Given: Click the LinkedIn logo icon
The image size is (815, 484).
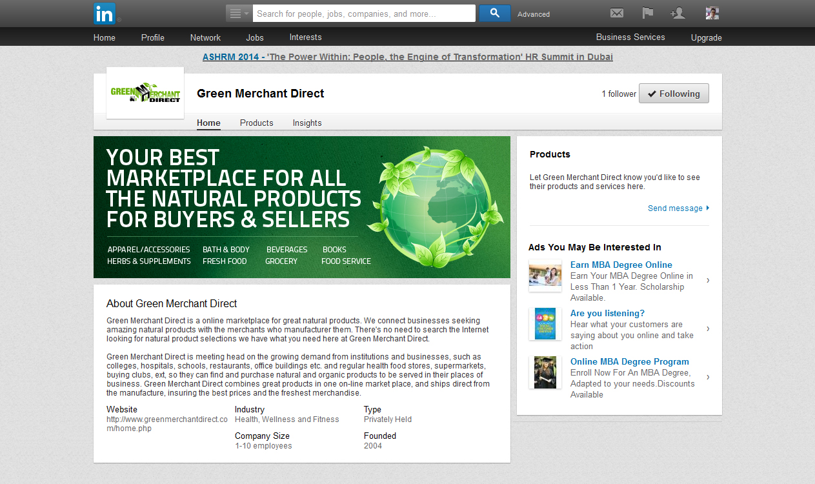Looking at the screenshot, I should 105,13.
